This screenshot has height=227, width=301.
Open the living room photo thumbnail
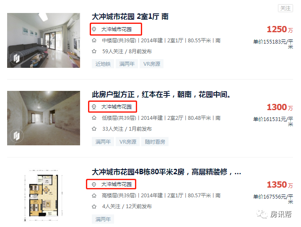(x=44, y=40)
